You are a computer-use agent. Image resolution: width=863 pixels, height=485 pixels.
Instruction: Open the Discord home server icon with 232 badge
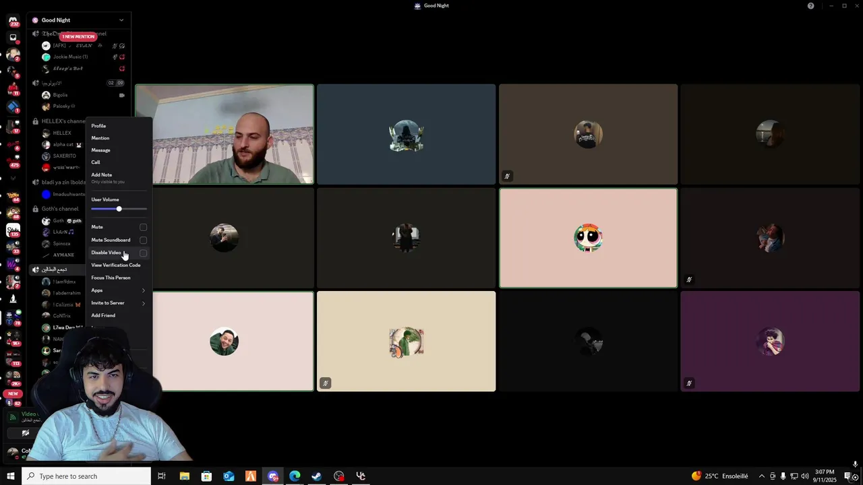13,21
